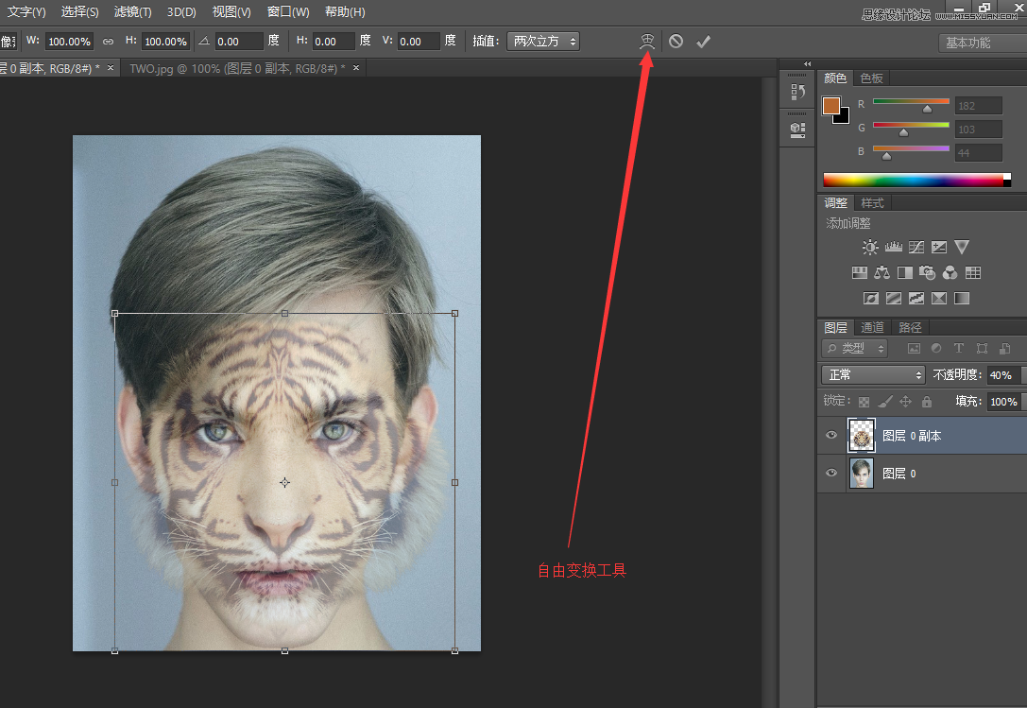Switch to the 通道 channels tab
The image size is (1027, 708).
(872, 327)
